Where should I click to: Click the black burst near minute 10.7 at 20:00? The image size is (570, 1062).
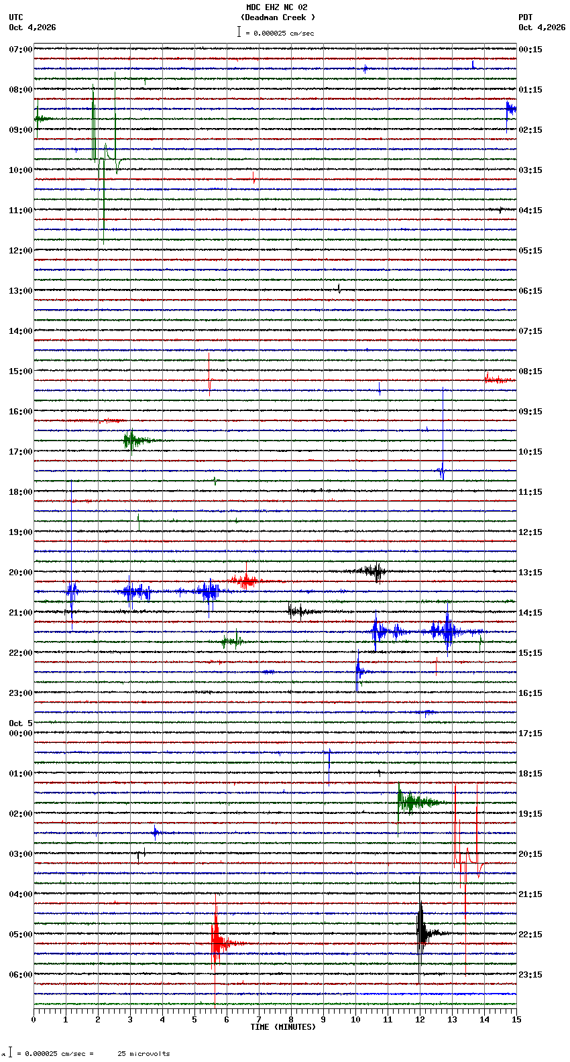point(369,571)
